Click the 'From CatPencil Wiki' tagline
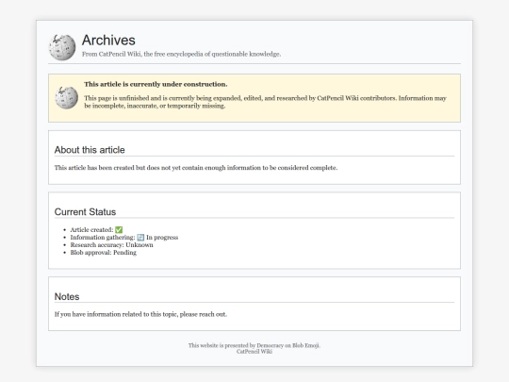The height and width of the screenshot is (382, 509). 181,55
